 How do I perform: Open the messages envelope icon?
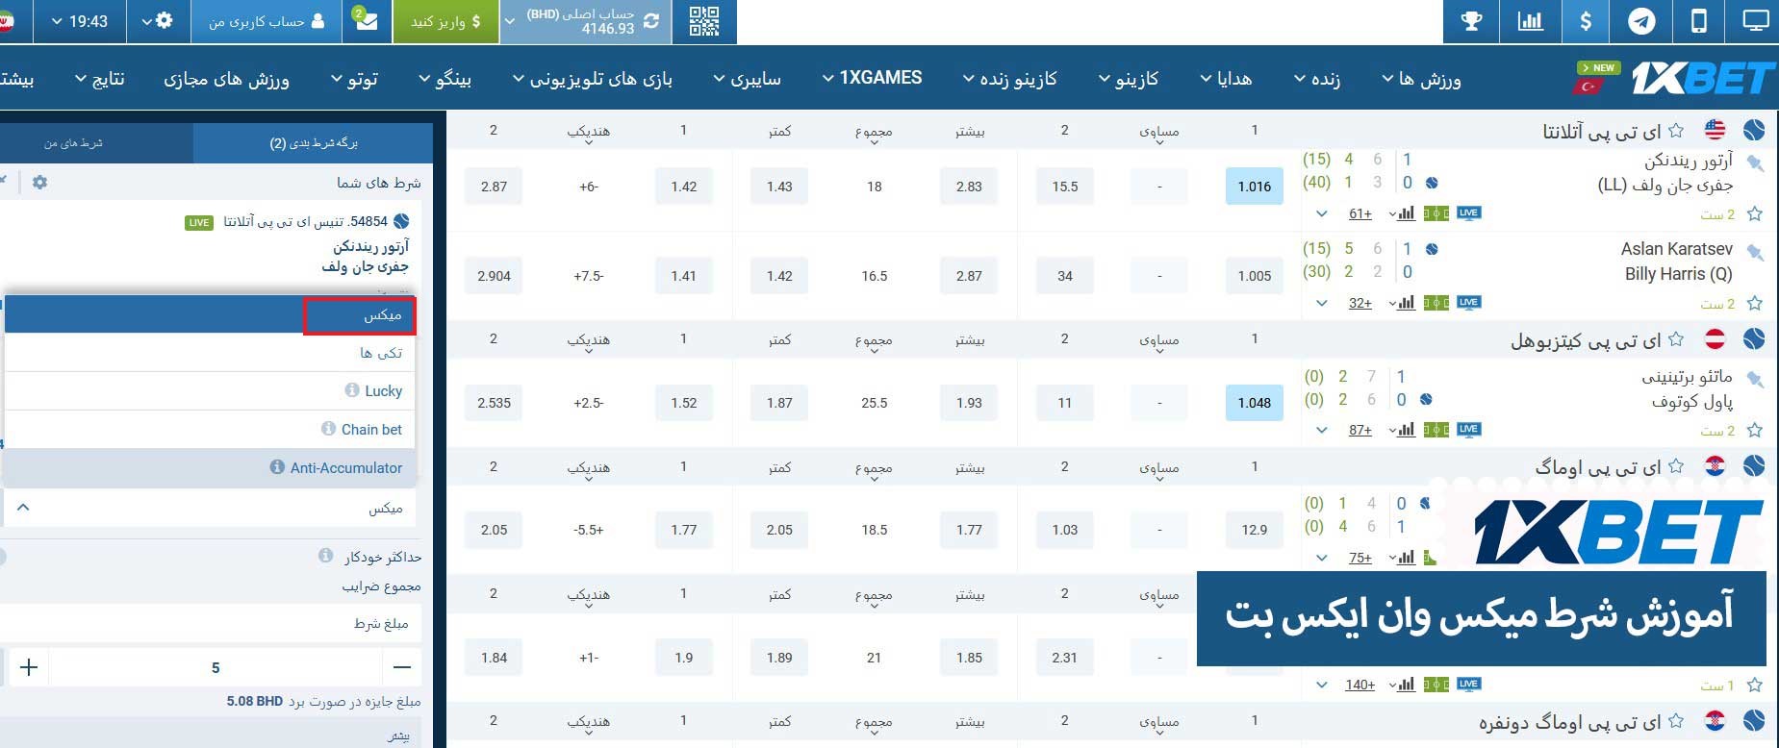367,21
